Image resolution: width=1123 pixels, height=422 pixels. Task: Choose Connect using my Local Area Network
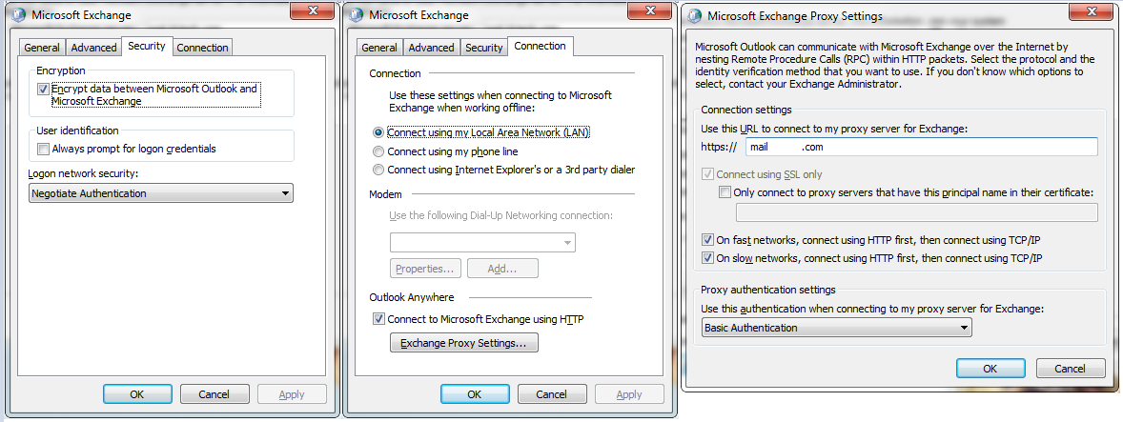tap(378, 132)
